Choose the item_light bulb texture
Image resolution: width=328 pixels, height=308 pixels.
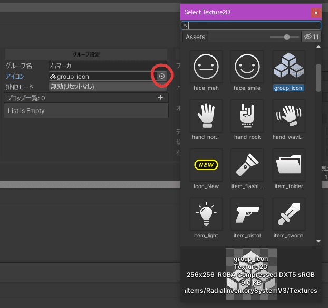(x=206, y=214)
